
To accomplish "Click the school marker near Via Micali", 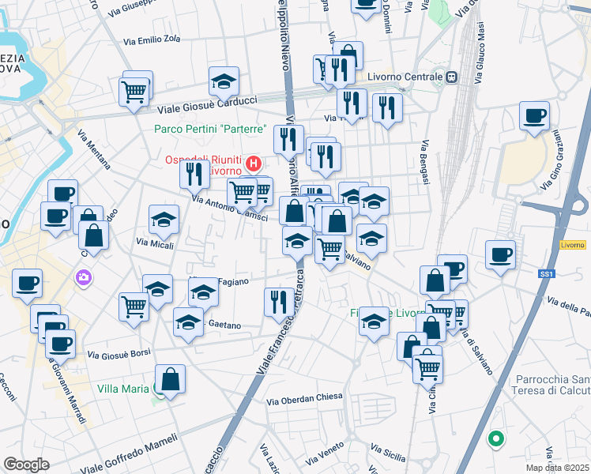I will pos(164,223).
